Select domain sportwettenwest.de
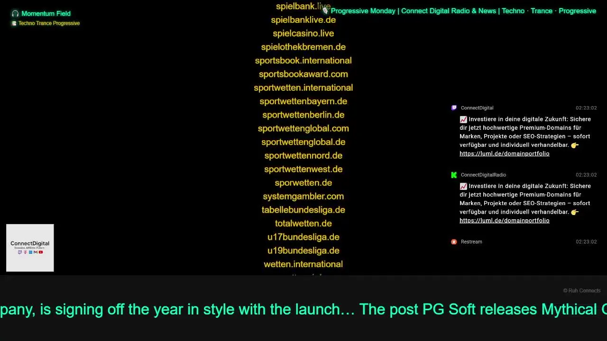Image resolution: width=607 pixels, height=341 pixels. click(303, 169)
